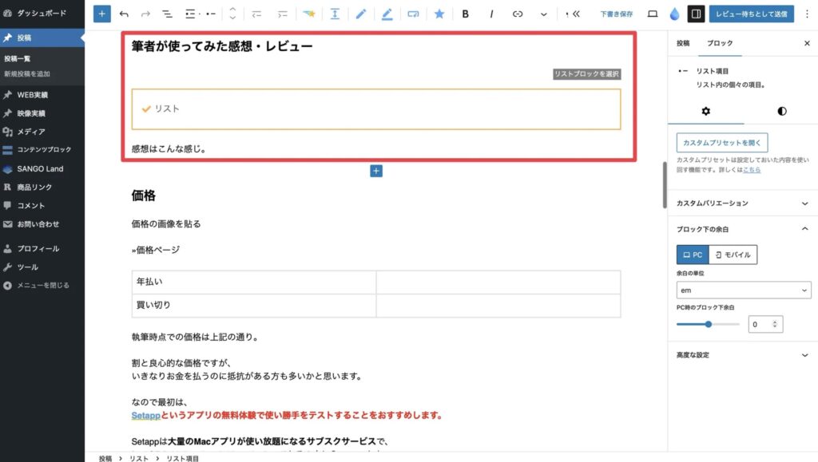
Task: Open the document overview list icon
Action: click(x=166, y=14)
